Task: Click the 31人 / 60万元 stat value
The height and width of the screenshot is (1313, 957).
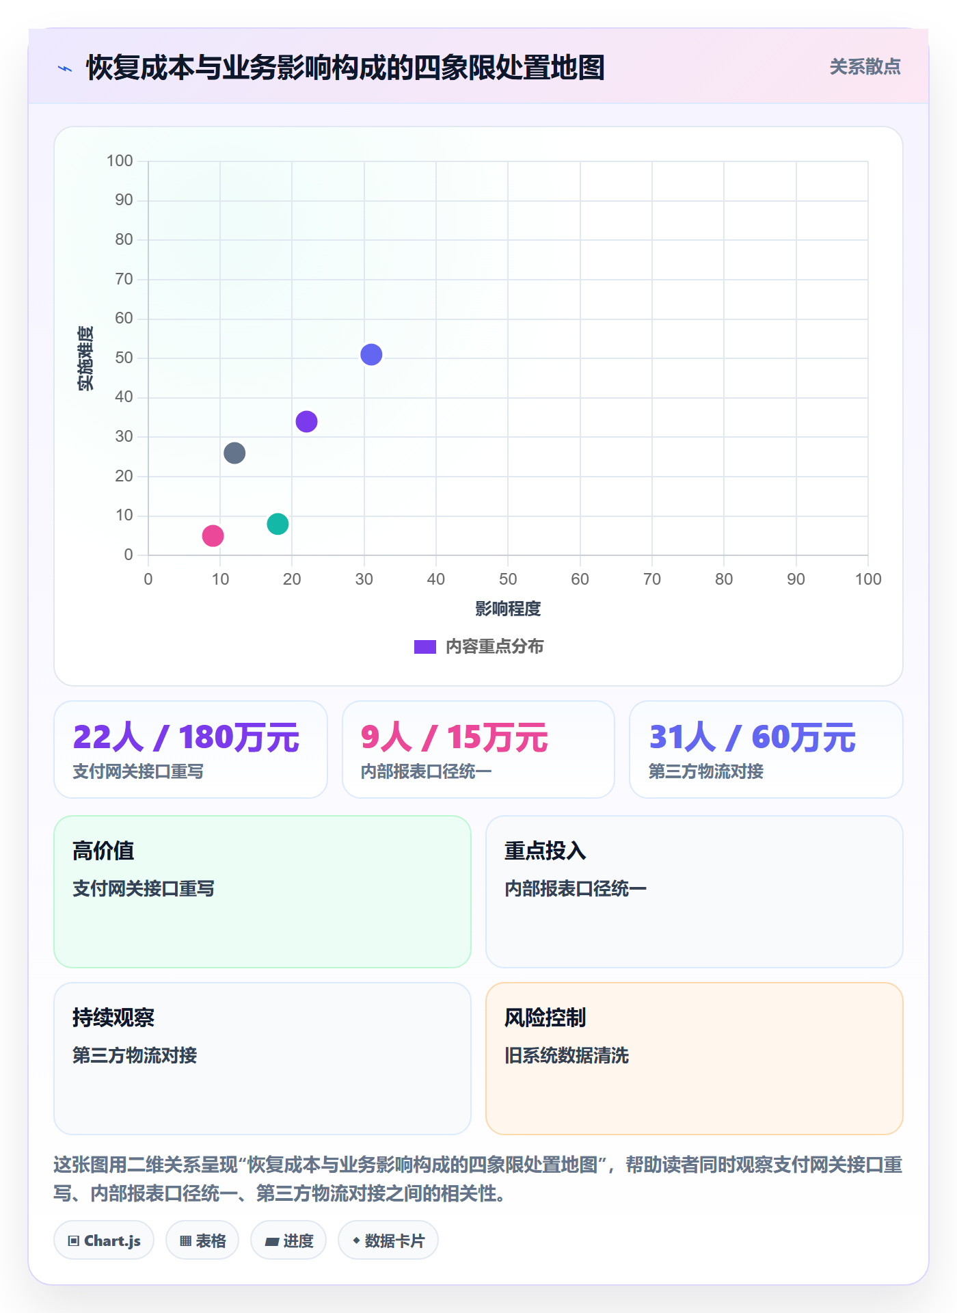Action: 752,737
